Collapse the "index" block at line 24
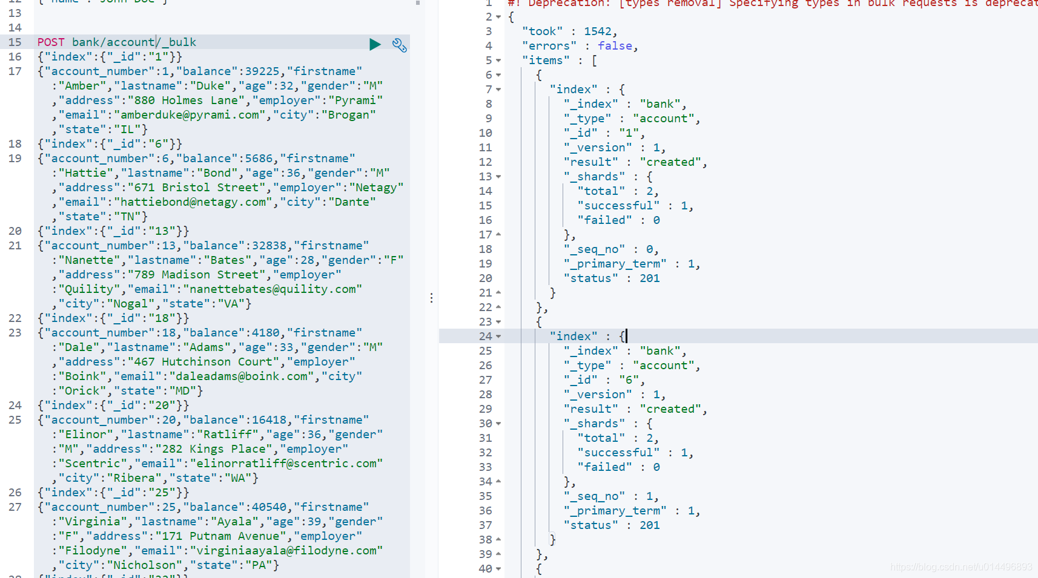The height and width of the screenshot is (578, 1038). 498,337
